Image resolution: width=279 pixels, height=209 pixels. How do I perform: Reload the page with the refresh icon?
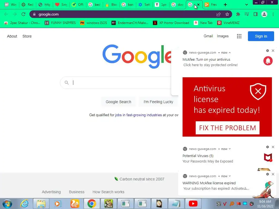pyautogui.click(x=23, y=14)
